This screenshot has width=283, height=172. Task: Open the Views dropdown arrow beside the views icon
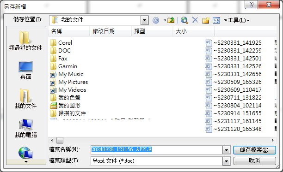point(225,20)
